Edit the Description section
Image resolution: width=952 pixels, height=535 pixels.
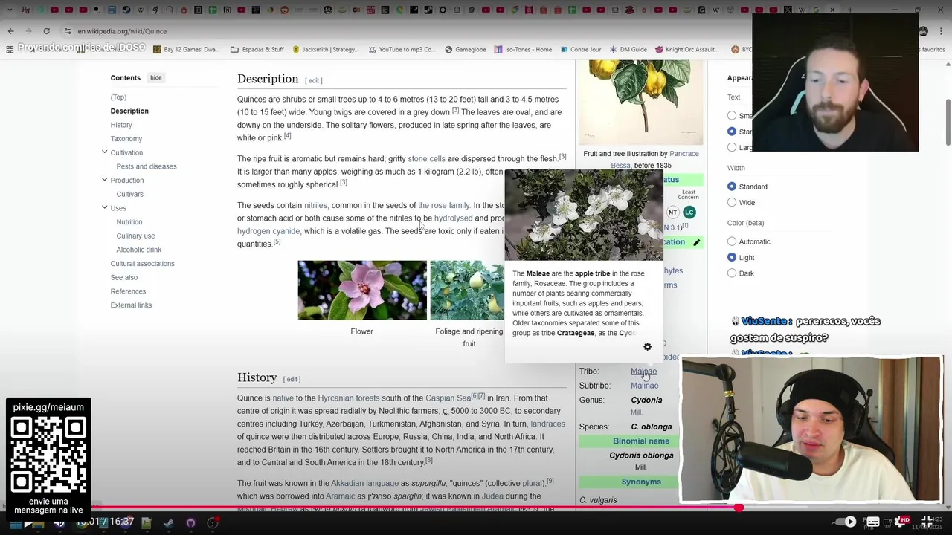coord(314,80)
